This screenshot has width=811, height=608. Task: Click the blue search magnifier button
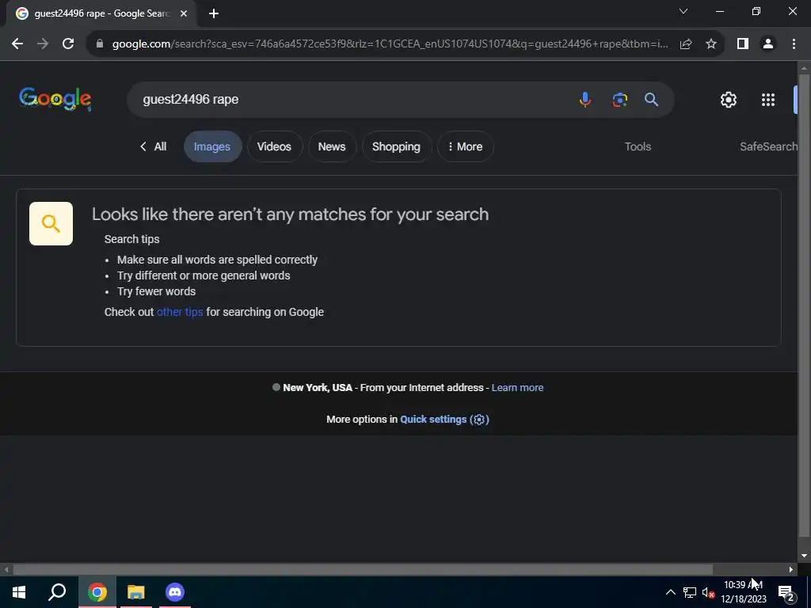651,99
